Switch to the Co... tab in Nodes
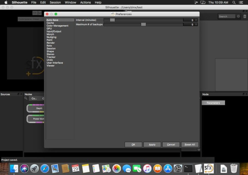248x175 pixels. (34, 98)
